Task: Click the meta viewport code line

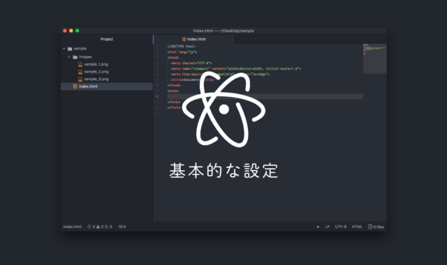Action: 236,68
